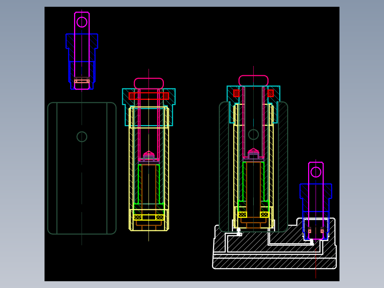Pick the pink rounded cap on right assembly
Viewport: 384px width, 288px height.
point(254,81)
